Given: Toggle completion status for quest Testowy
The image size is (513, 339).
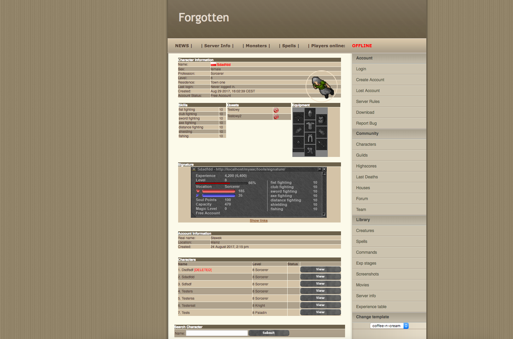Looking at the screenshot, I should pos(276,110).
